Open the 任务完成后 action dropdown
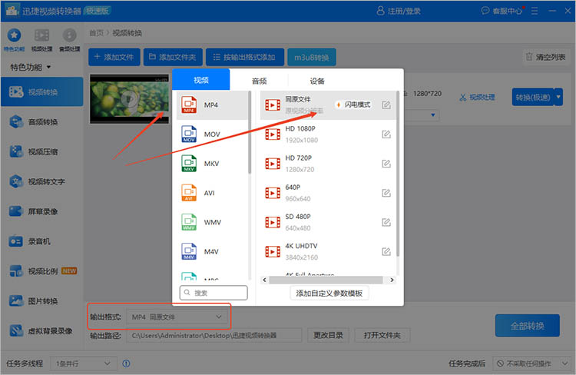 click(531, 363)
